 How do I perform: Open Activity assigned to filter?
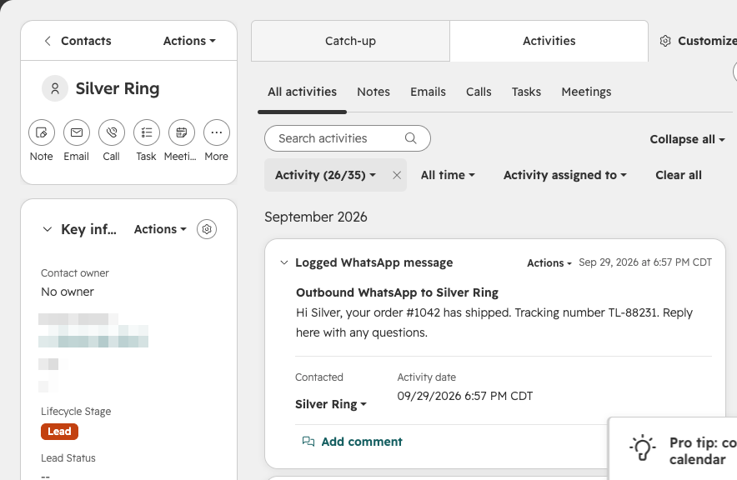click(x=565, y=175)
